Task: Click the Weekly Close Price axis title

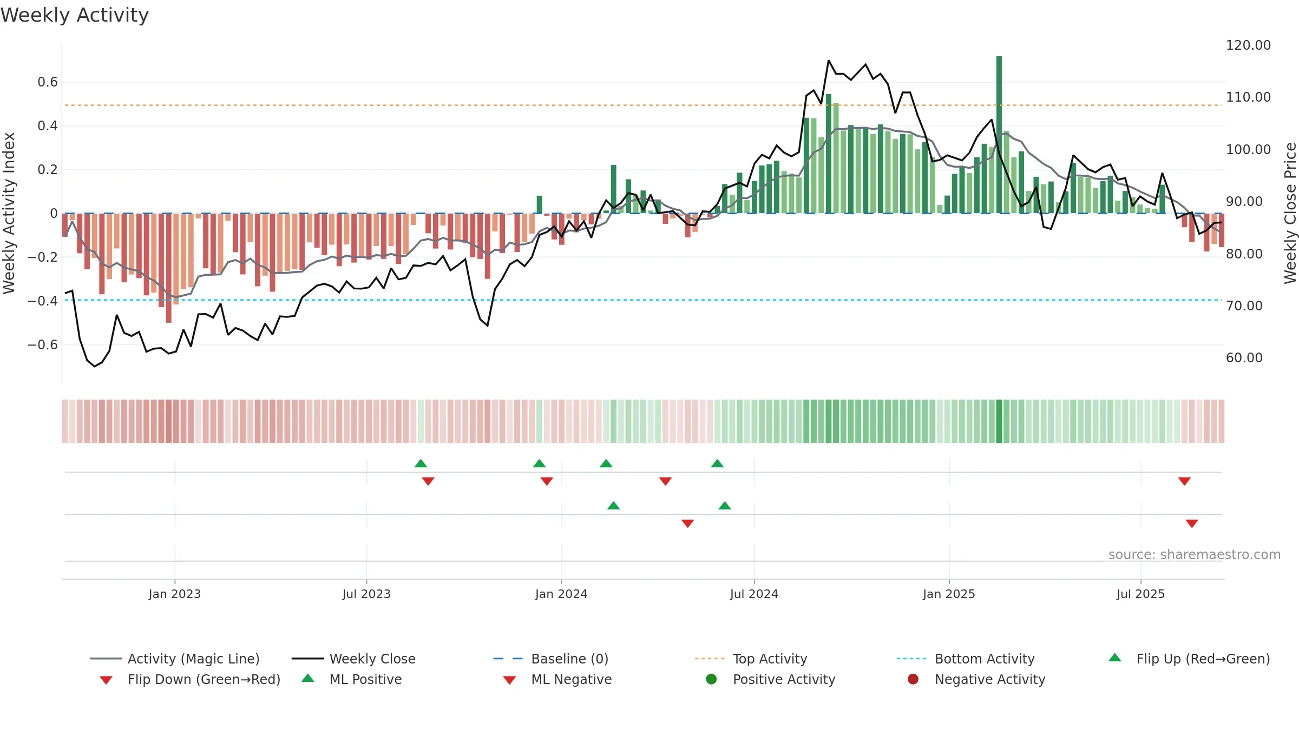Action: (x=1290, y=213)
